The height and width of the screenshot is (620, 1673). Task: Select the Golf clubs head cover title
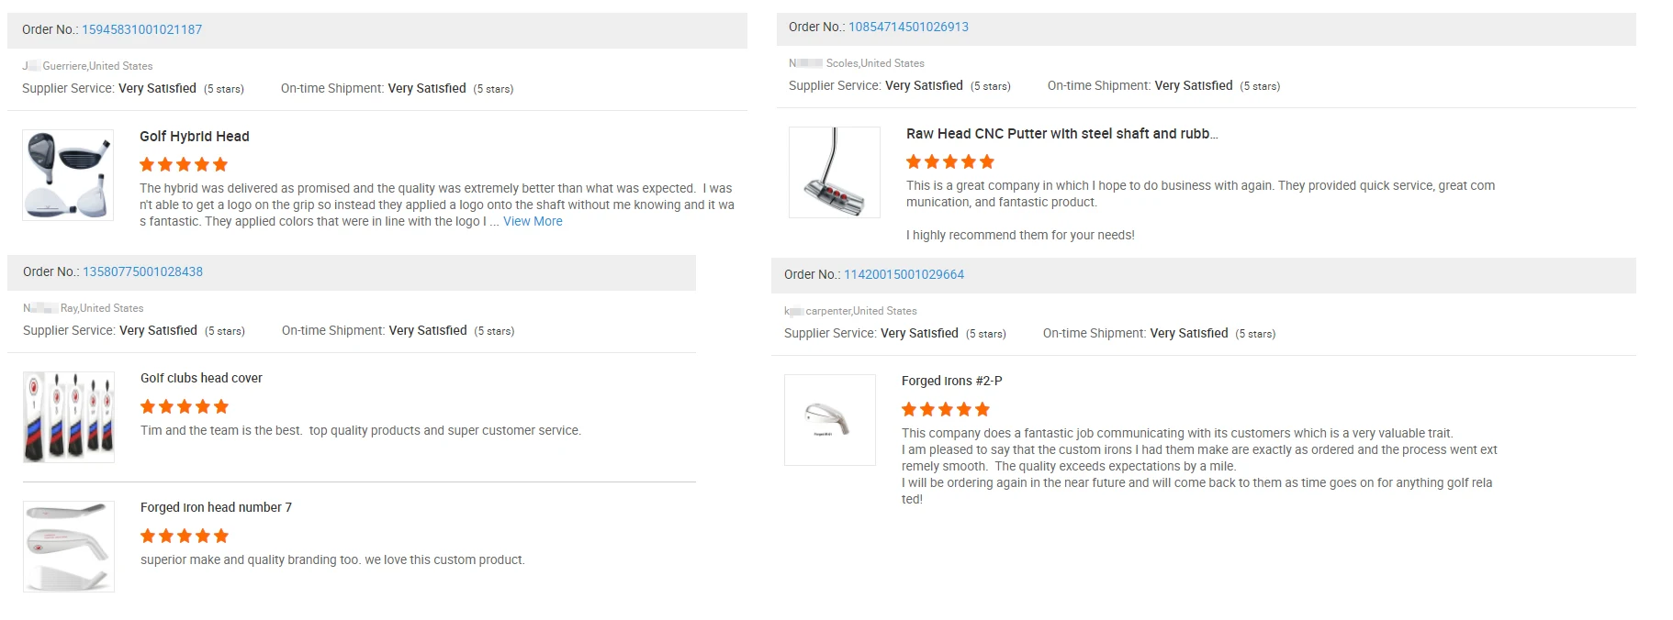pos(201,378)
